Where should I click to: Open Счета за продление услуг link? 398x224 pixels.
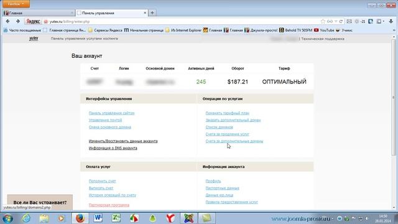pyautogui.click(x=227, y=134)
